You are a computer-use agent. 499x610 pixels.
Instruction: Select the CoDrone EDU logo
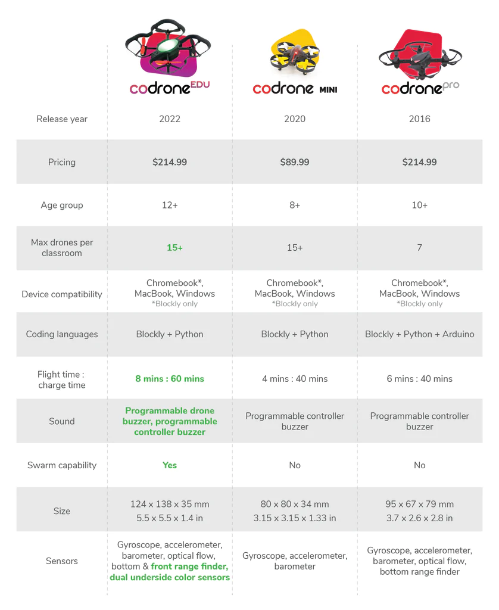[170, 88]
